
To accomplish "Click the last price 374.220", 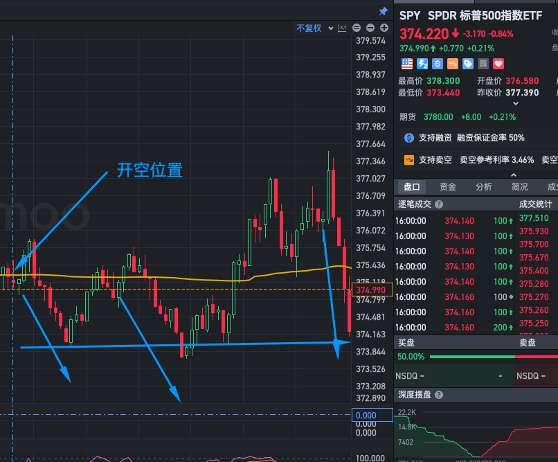I will (x=424, y=34).
